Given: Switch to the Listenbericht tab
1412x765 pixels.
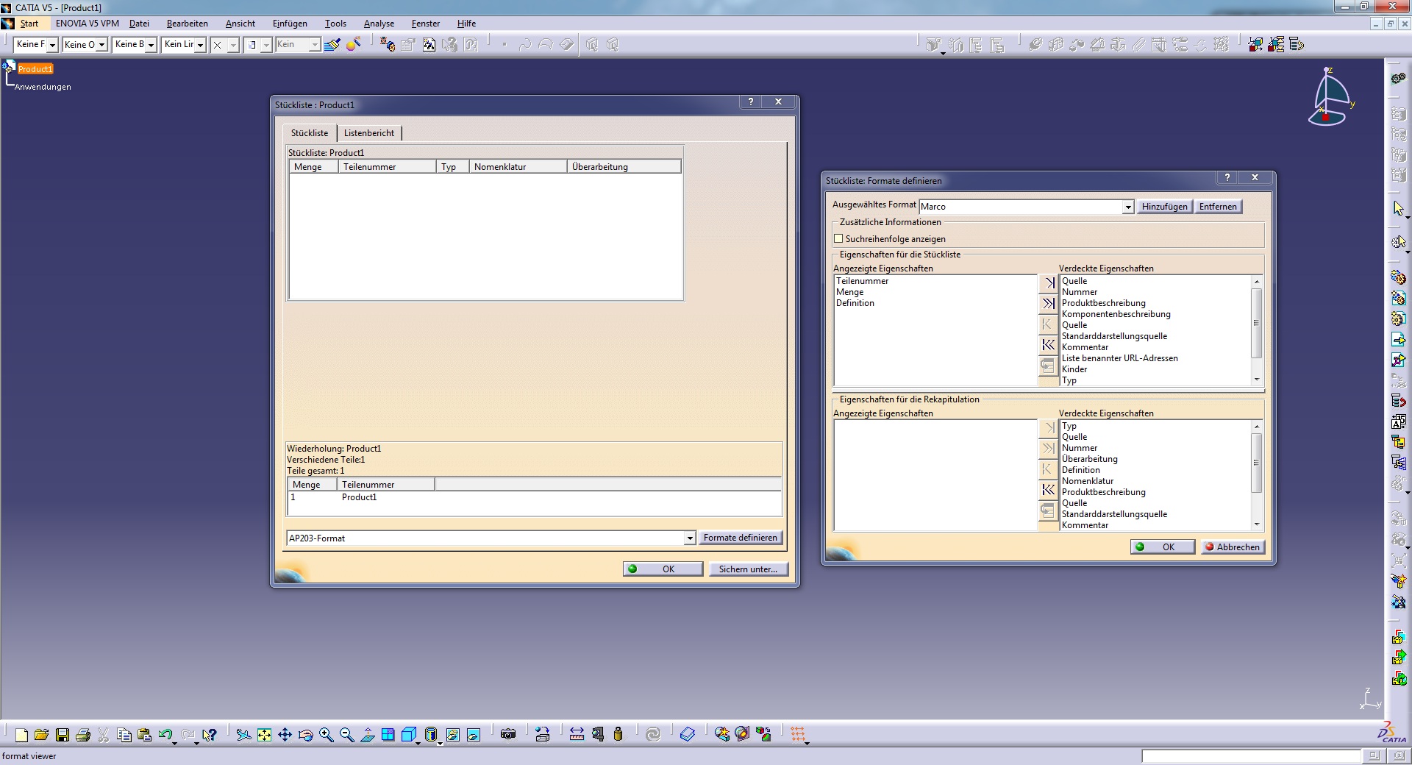Looking at the screenshot, I should 369,133.
